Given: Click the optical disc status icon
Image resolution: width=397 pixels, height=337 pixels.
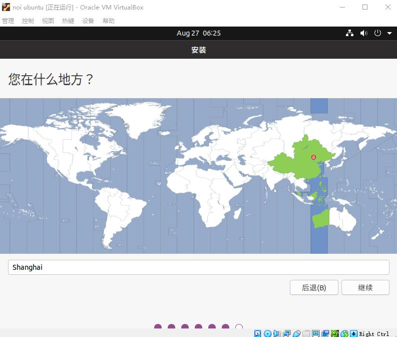Looking at the screenshot, I should coord(267,333).
